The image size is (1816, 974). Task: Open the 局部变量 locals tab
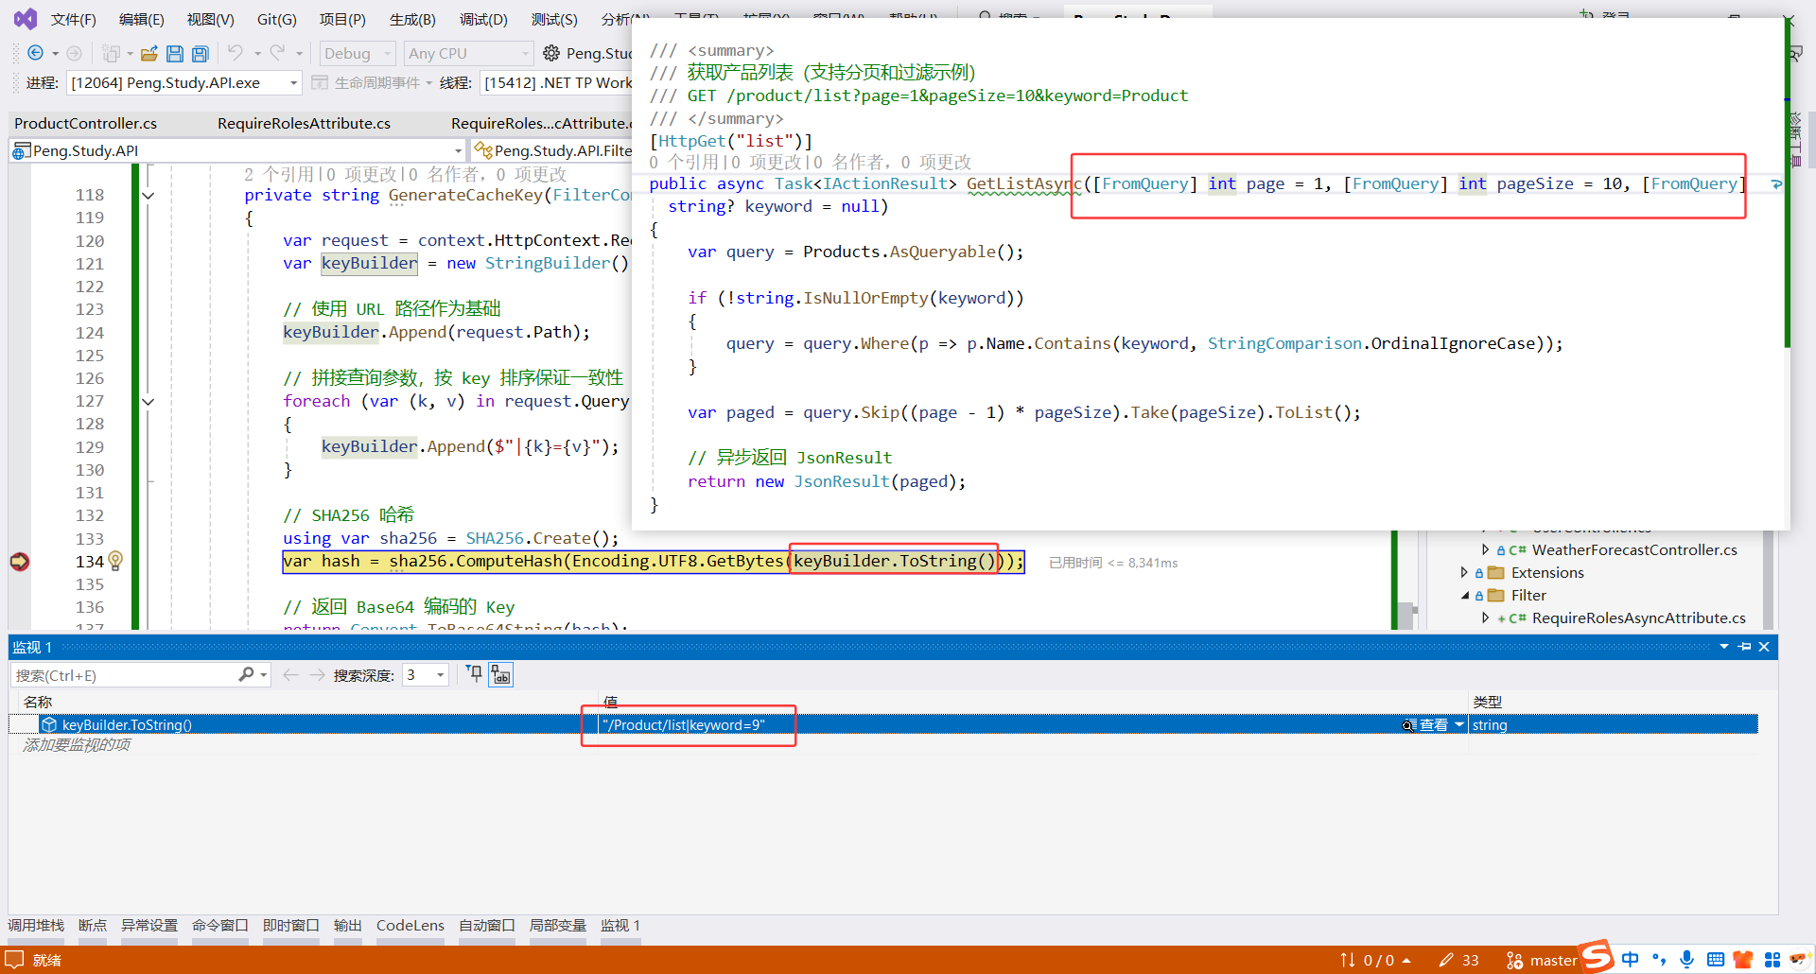tap(558, 925)
